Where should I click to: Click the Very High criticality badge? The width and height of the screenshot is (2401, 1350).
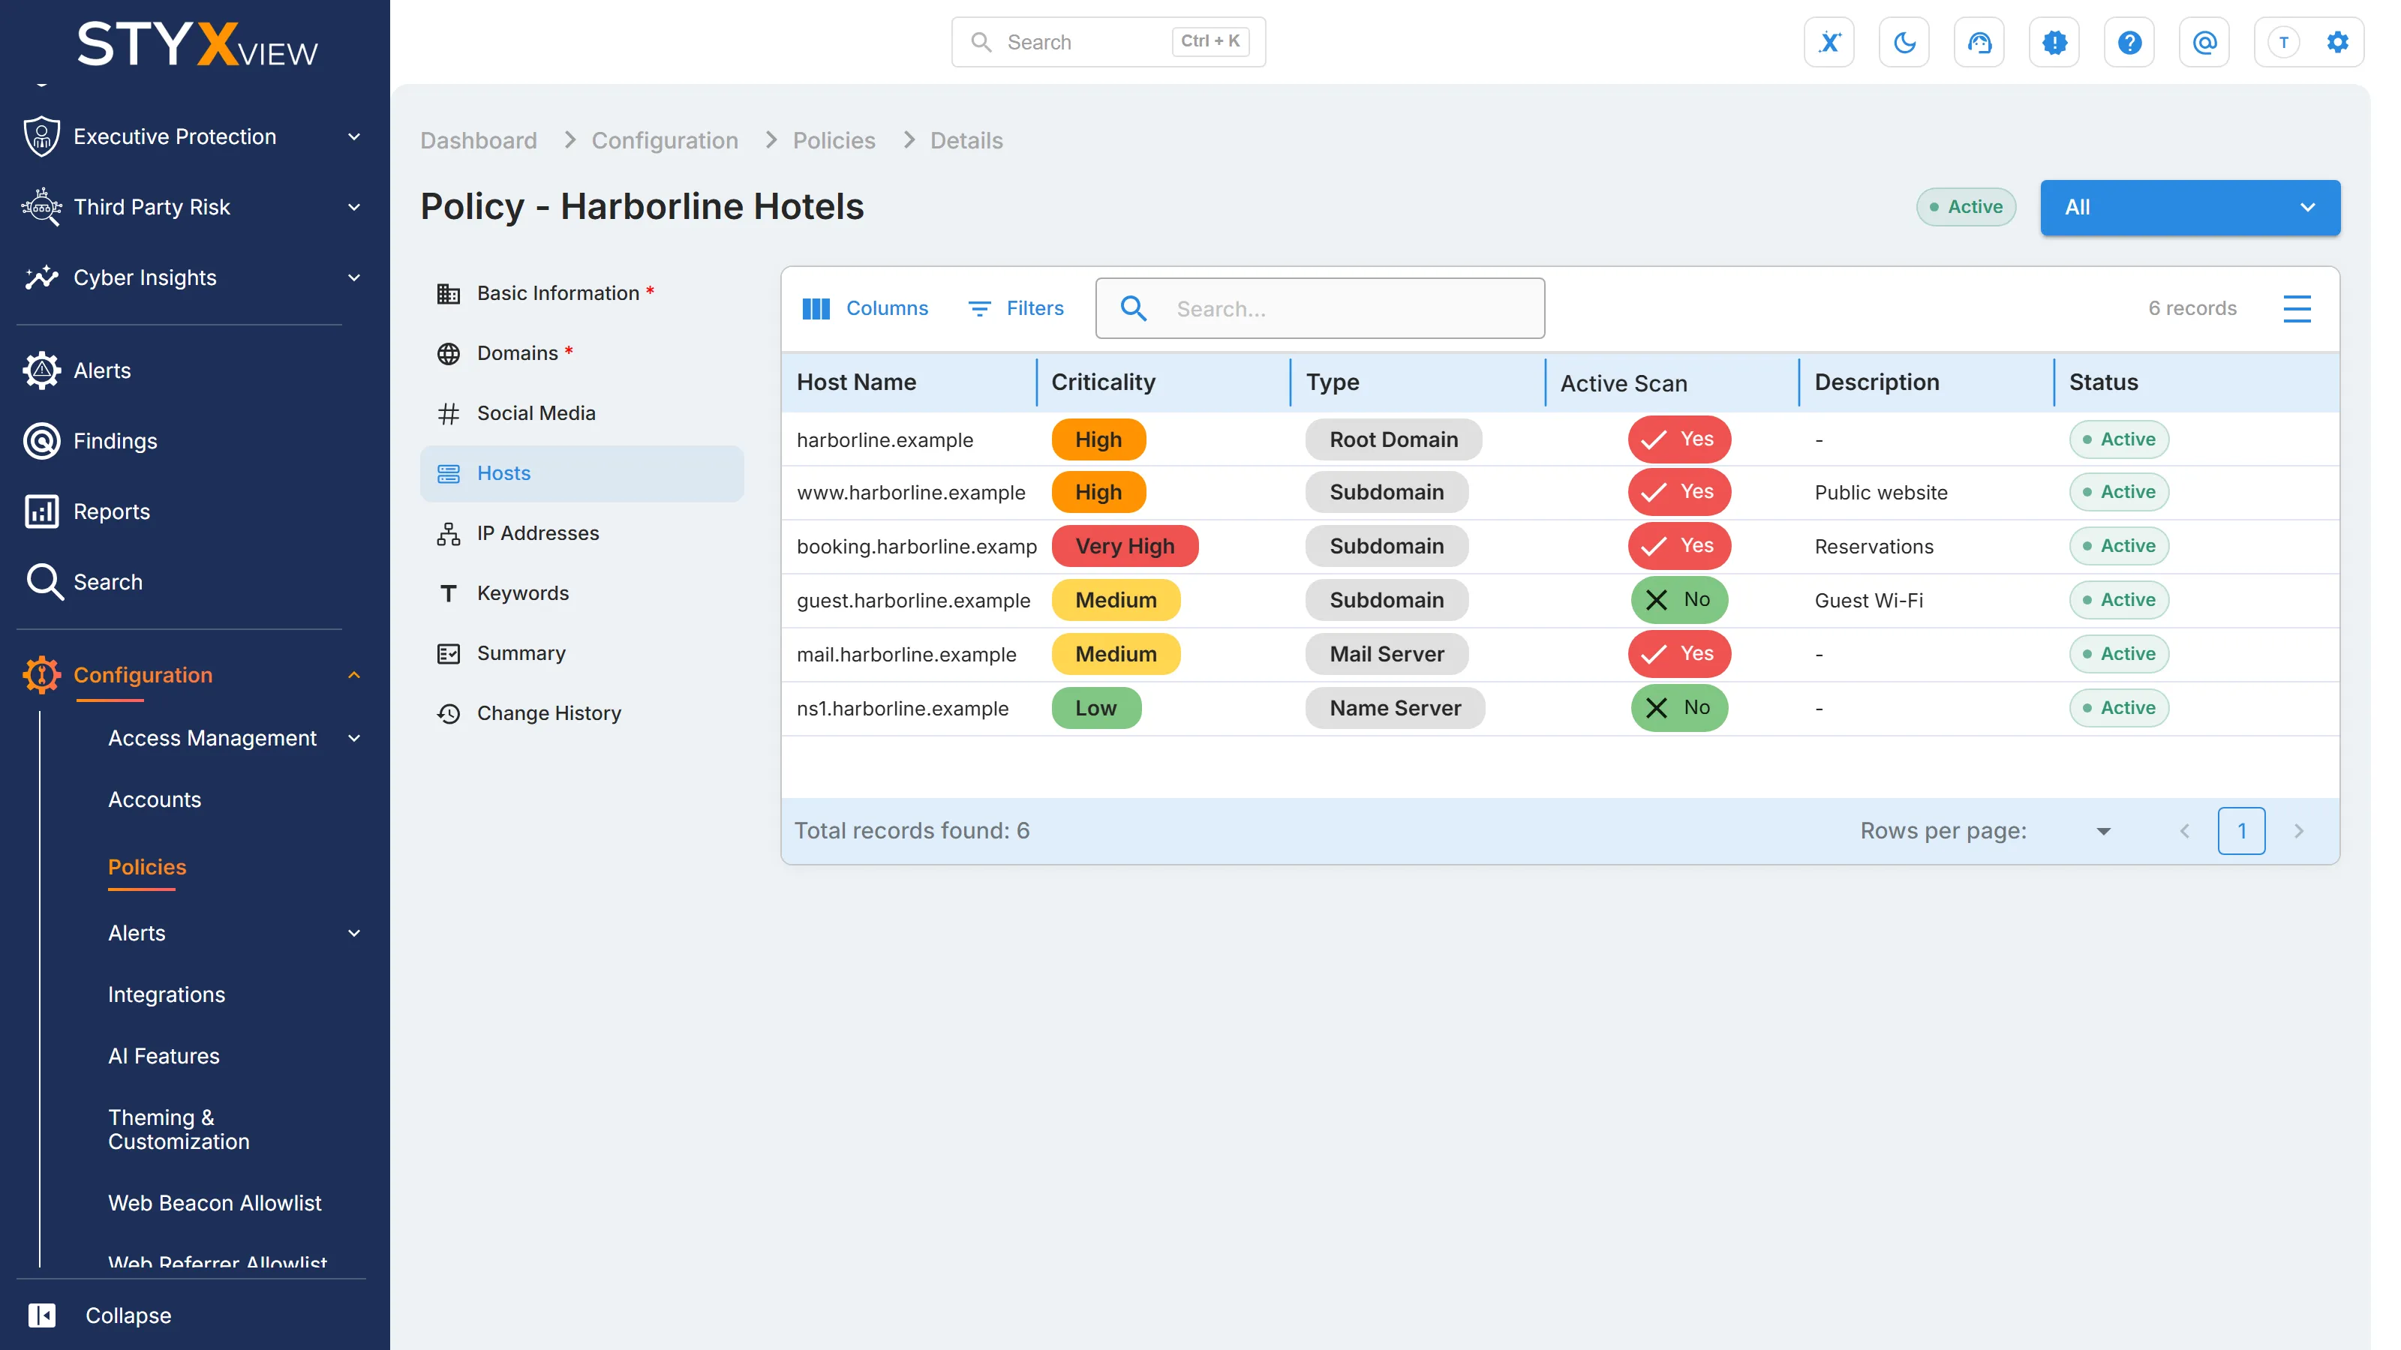[x=1124, y=546]
